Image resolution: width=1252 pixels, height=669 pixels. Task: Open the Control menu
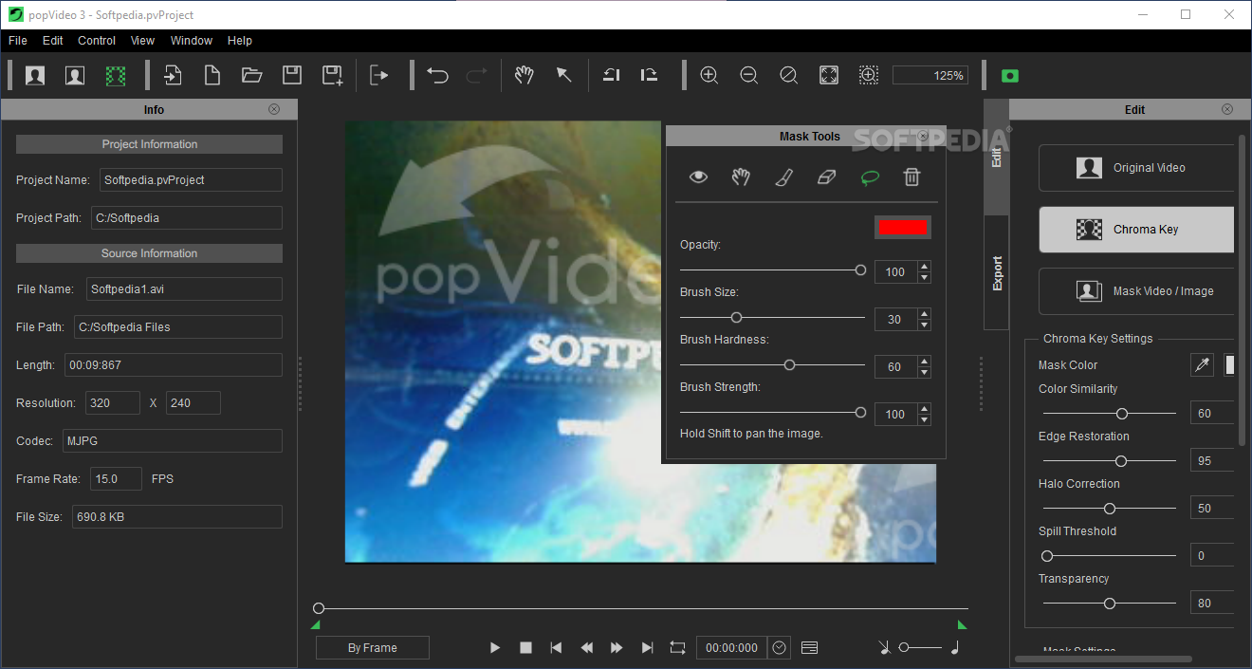pyautogui.click(x=97, y=41)
